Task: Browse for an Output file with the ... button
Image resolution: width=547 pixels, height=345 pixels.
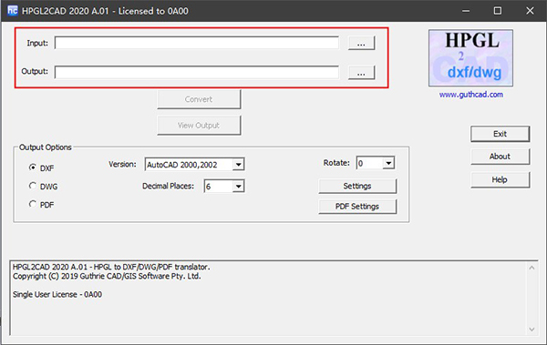Action: click(361, 73)
